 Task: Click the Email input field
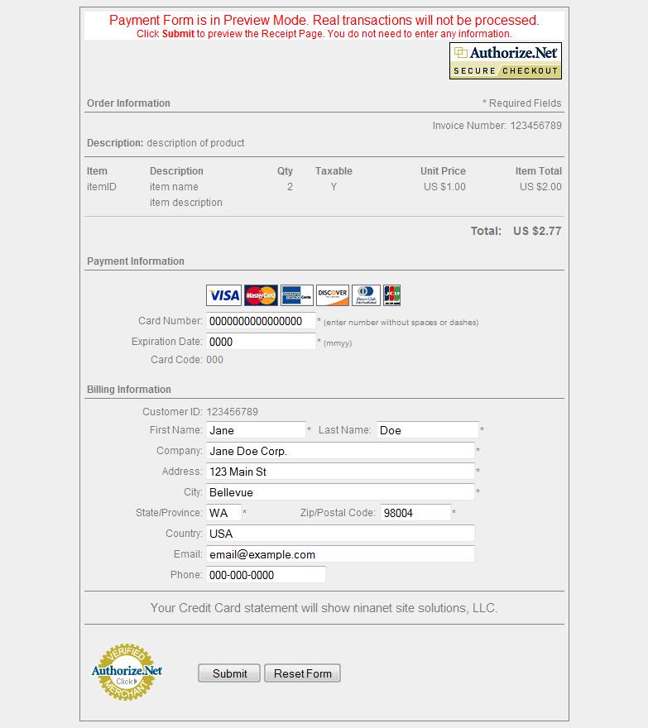click(x=340, y=554)
